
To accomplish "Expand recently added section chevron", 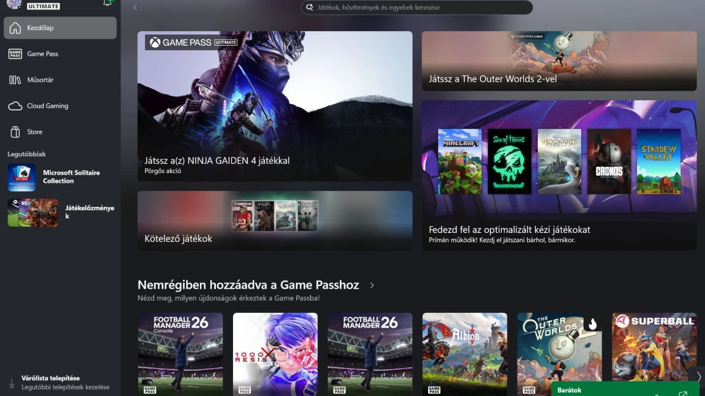I will [x=372, y=286].
